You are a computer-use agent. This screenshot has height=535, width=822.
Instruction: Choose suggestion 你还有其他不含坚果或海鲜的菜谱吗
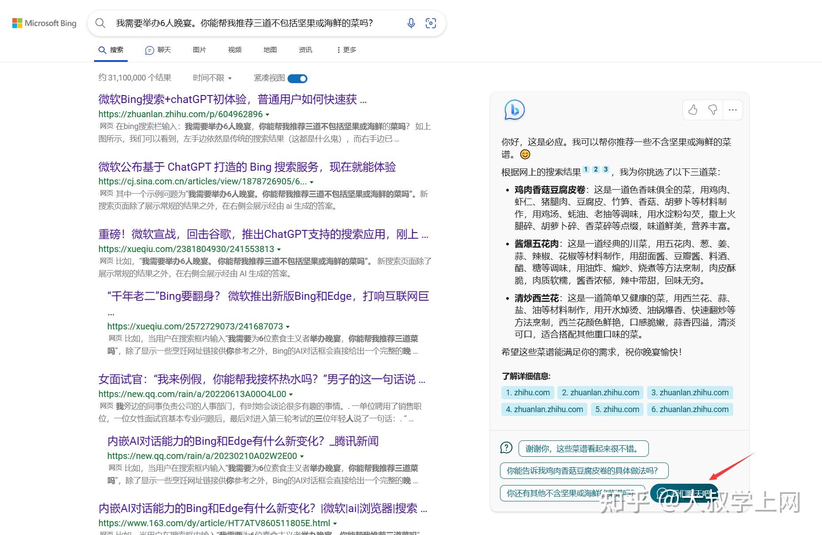point(572,493)
